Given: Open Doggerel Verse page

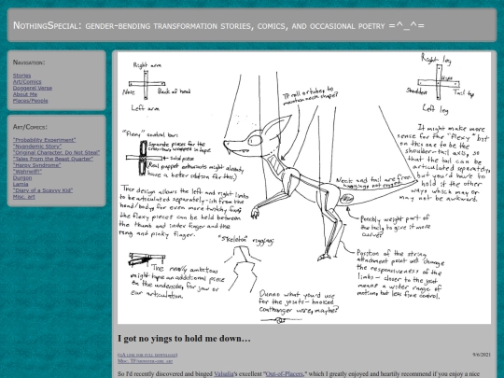Looking at the screenshot, I should (x=33, y=88).
